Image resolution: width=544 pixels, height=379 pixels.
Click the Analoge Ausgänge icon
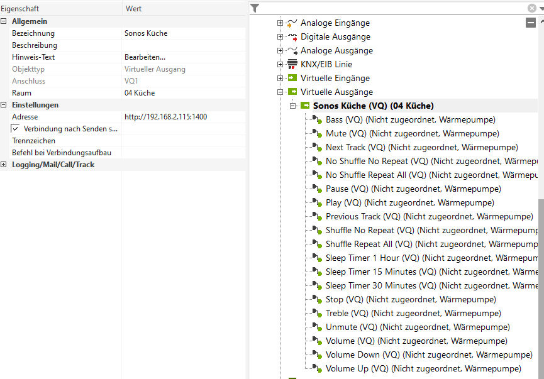[x=292, y=51]
